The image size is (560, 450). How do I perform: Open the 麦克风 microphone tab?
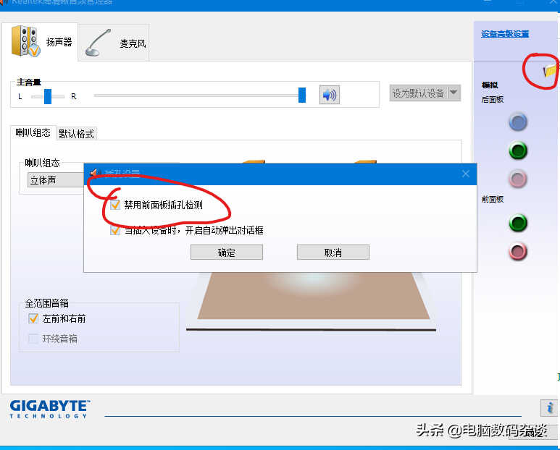tap(114, 43)
